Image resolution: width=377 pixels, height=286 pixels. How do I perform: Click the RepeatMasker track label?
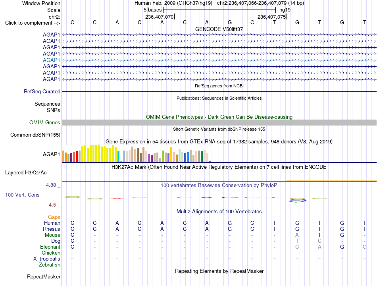(x=44, y=276)
